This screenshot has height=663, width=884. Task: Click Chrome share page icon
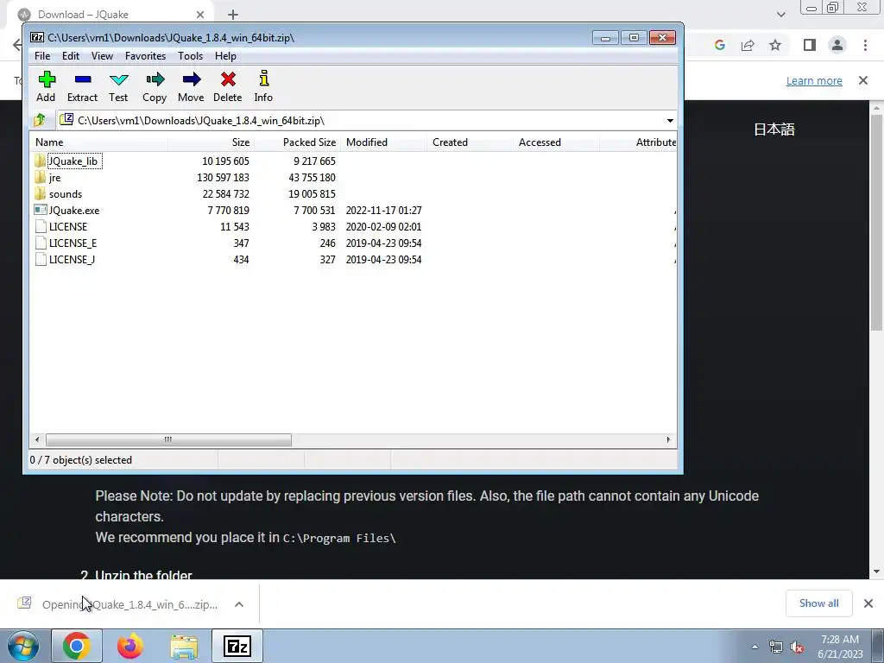pyautogui.click(x=748, y=45)
